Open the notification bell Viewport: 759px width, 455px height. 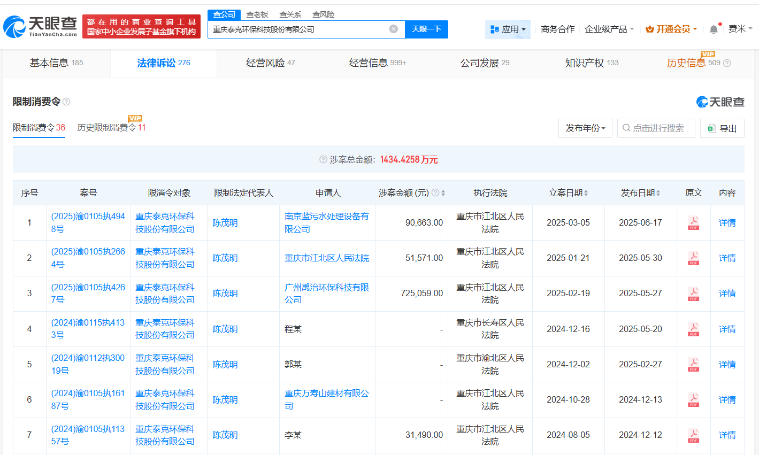click(713, 29)
